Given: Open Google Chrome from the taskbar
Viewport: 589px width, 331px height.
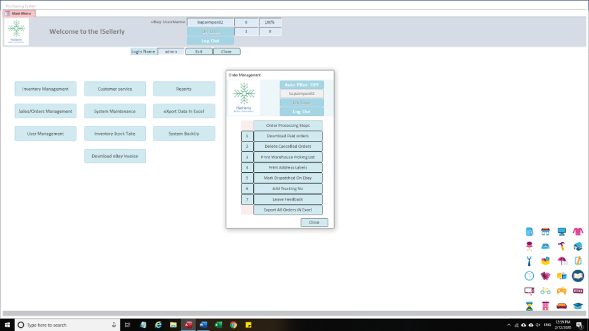Looking at the screenshot, I should pos(233,325).
